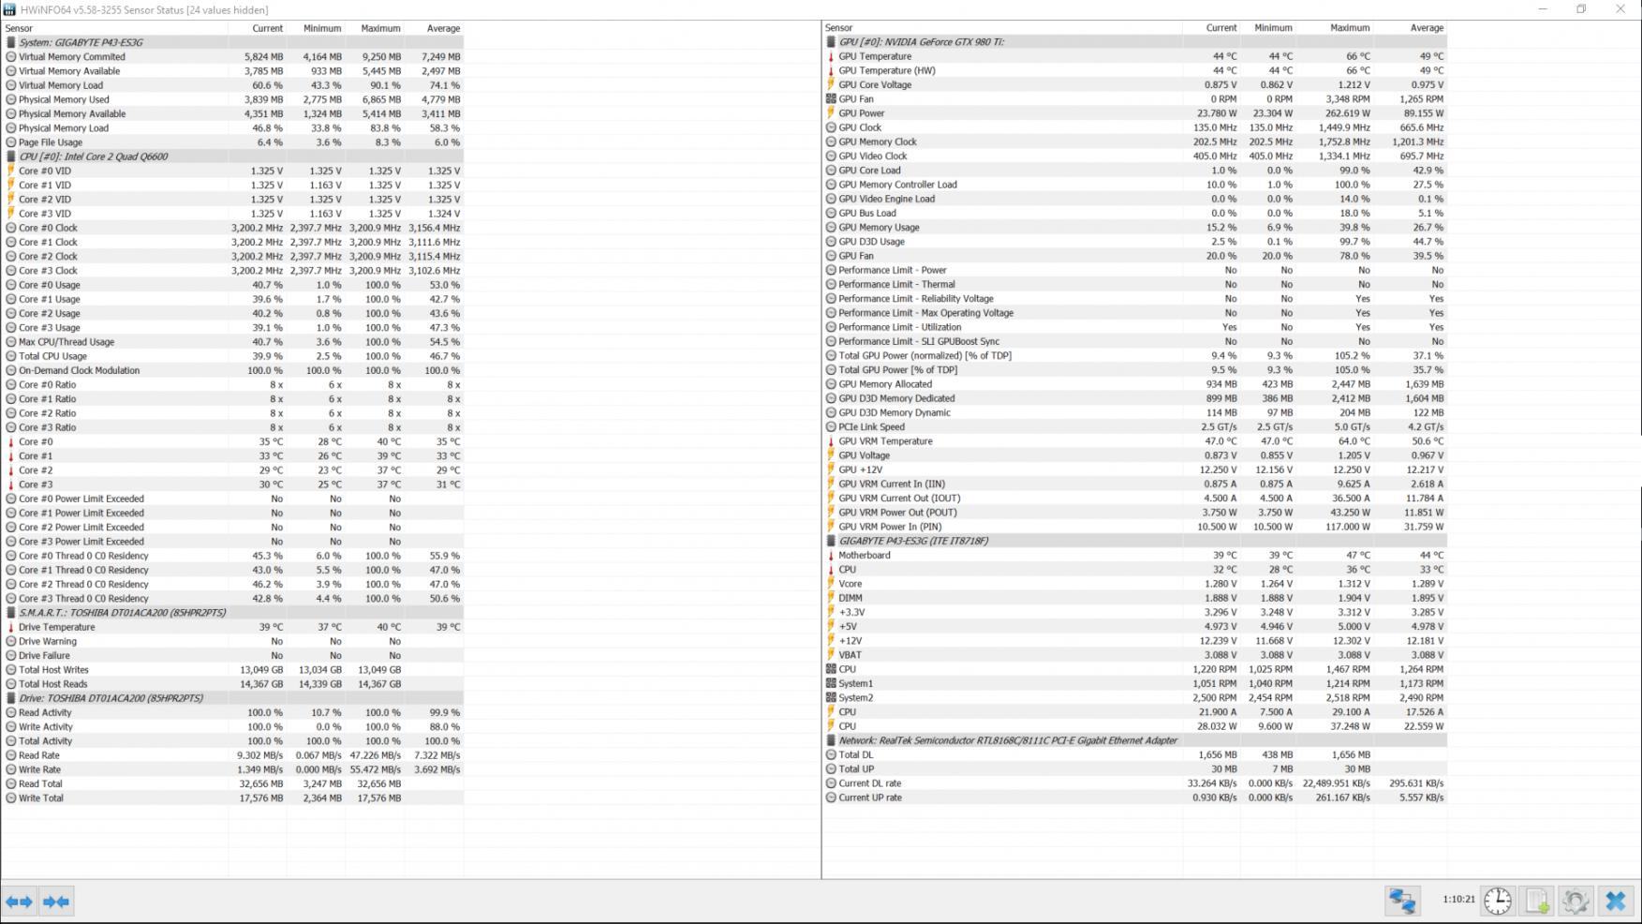Click right panel Average column header
The image size is (1642, 924).
(1411, 28)
